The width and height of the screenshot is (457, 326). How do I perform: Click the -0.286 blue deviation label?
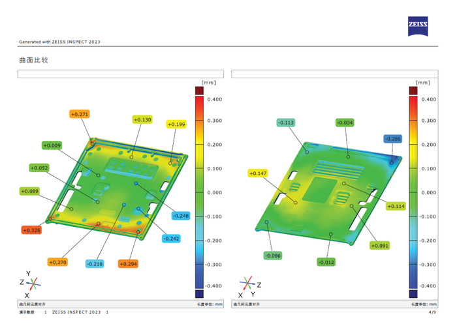tap(392, 139)
